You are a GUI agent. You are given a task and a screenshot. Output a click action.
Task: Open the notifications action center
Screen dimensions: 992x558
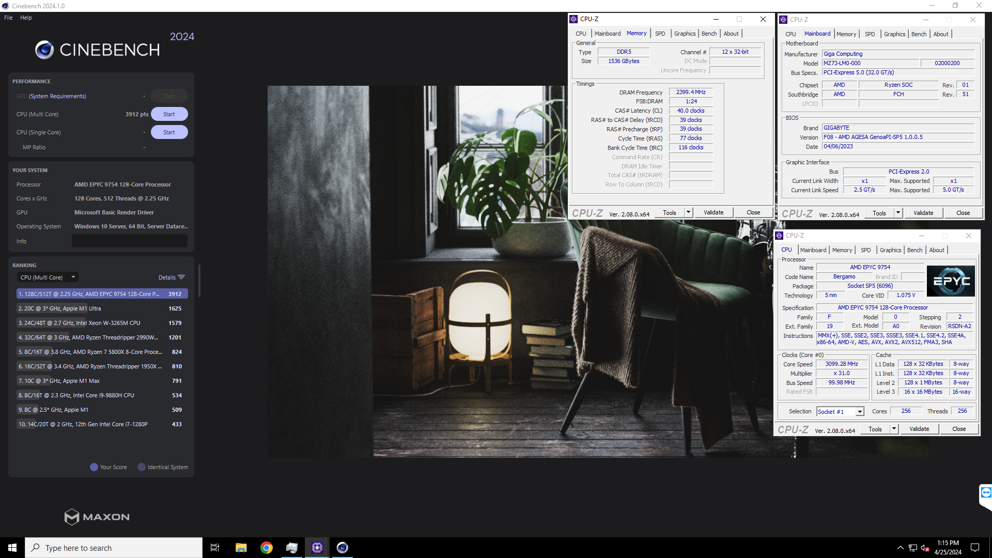pos(975,548)
